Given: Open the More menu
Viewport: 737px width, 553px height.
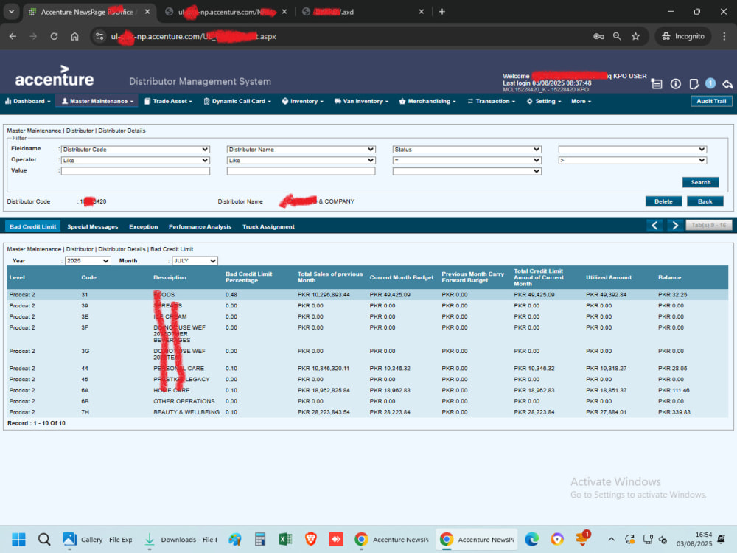Looking at the screenshot, I should (581, 101).
